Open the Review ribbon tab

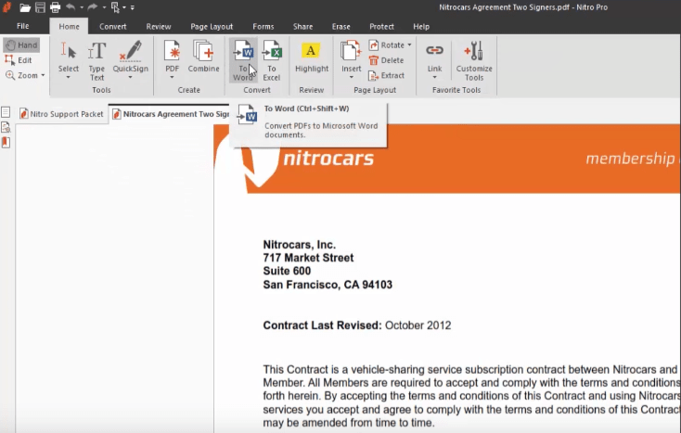159,27
